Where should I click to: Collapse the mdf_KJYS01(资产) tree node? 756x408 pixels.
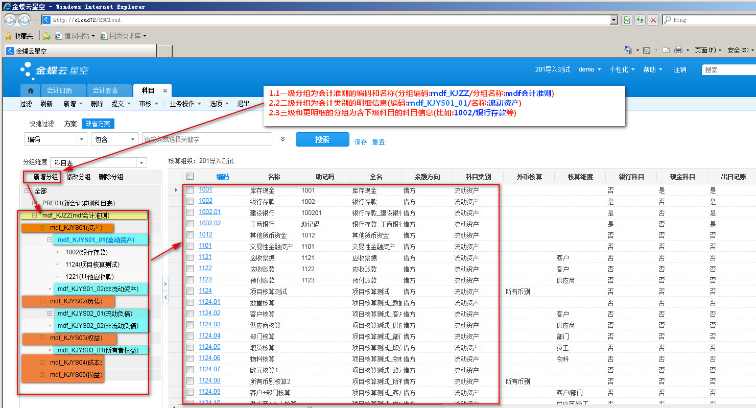[x=42, y=228]
